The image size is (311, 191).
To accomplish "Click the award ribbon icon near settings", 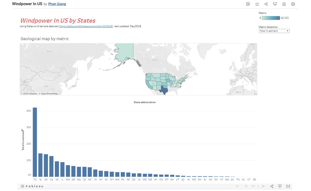I will tap(284, 4).
